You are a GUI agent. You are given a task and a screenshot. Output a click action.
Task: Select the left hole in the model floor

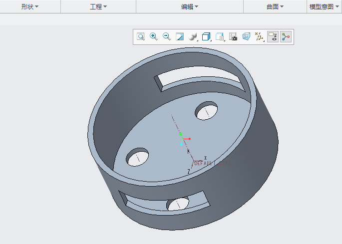click(x=137, y=157)
